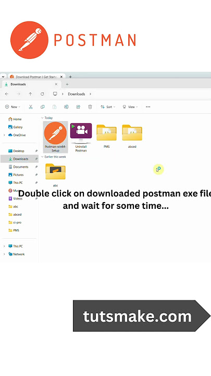Click the Copy toolbar icon
Image resolution: width=211 pixels, height=376 pixels.
coord(43,107)
